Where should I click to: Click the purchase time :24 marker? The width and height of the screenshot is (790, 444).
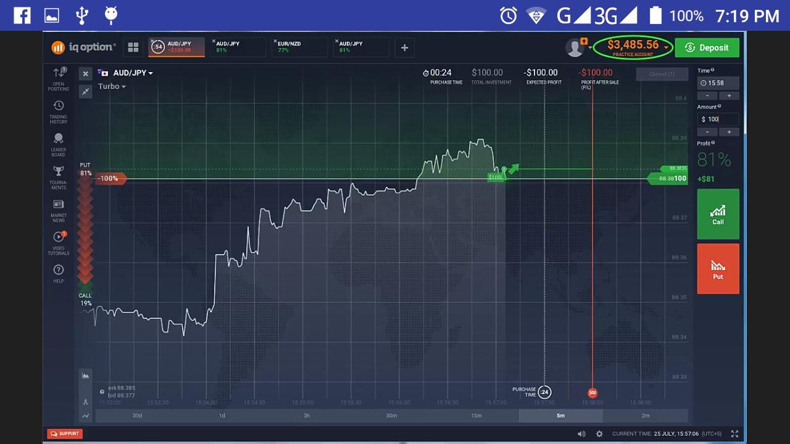click(x=544, y=392)
